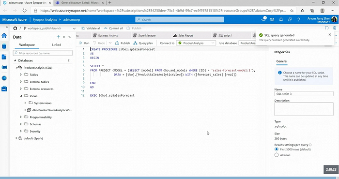Reload the browser page
Screen dimensions: 339x179
click(24, 10)
